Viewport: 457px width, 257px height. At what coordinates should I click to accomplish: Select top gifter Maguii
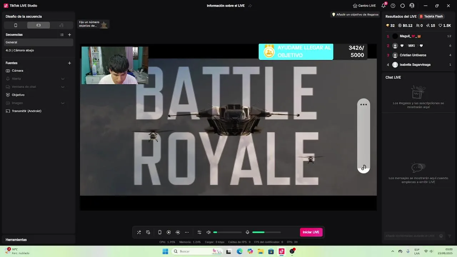(x=419, y=36)
